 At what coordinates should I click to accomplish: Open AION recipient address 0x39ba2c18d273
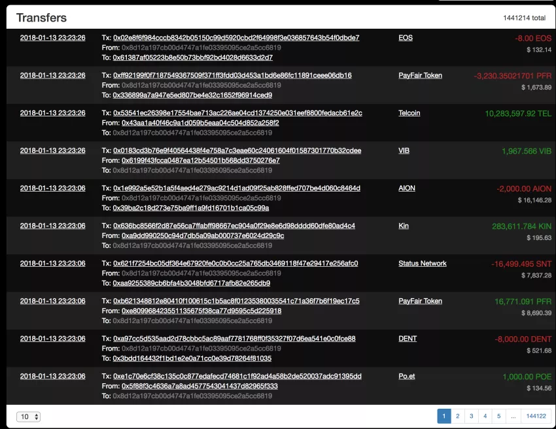coord(191,207)
